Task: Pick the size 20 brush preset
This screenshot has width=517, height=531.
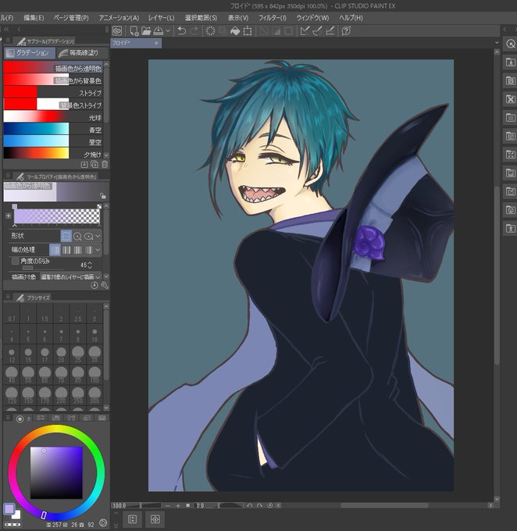Action: point(62,355)
